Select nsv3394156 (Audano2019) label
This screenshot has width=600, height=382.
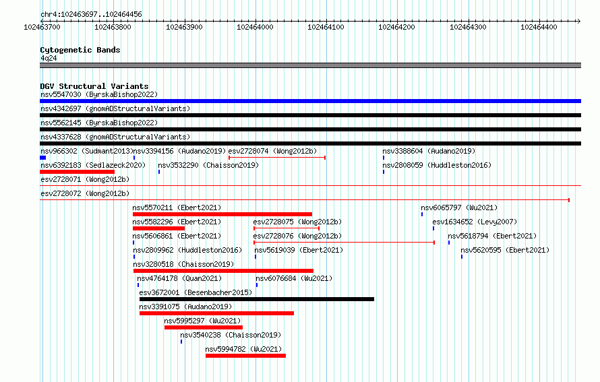coord(179,151)
